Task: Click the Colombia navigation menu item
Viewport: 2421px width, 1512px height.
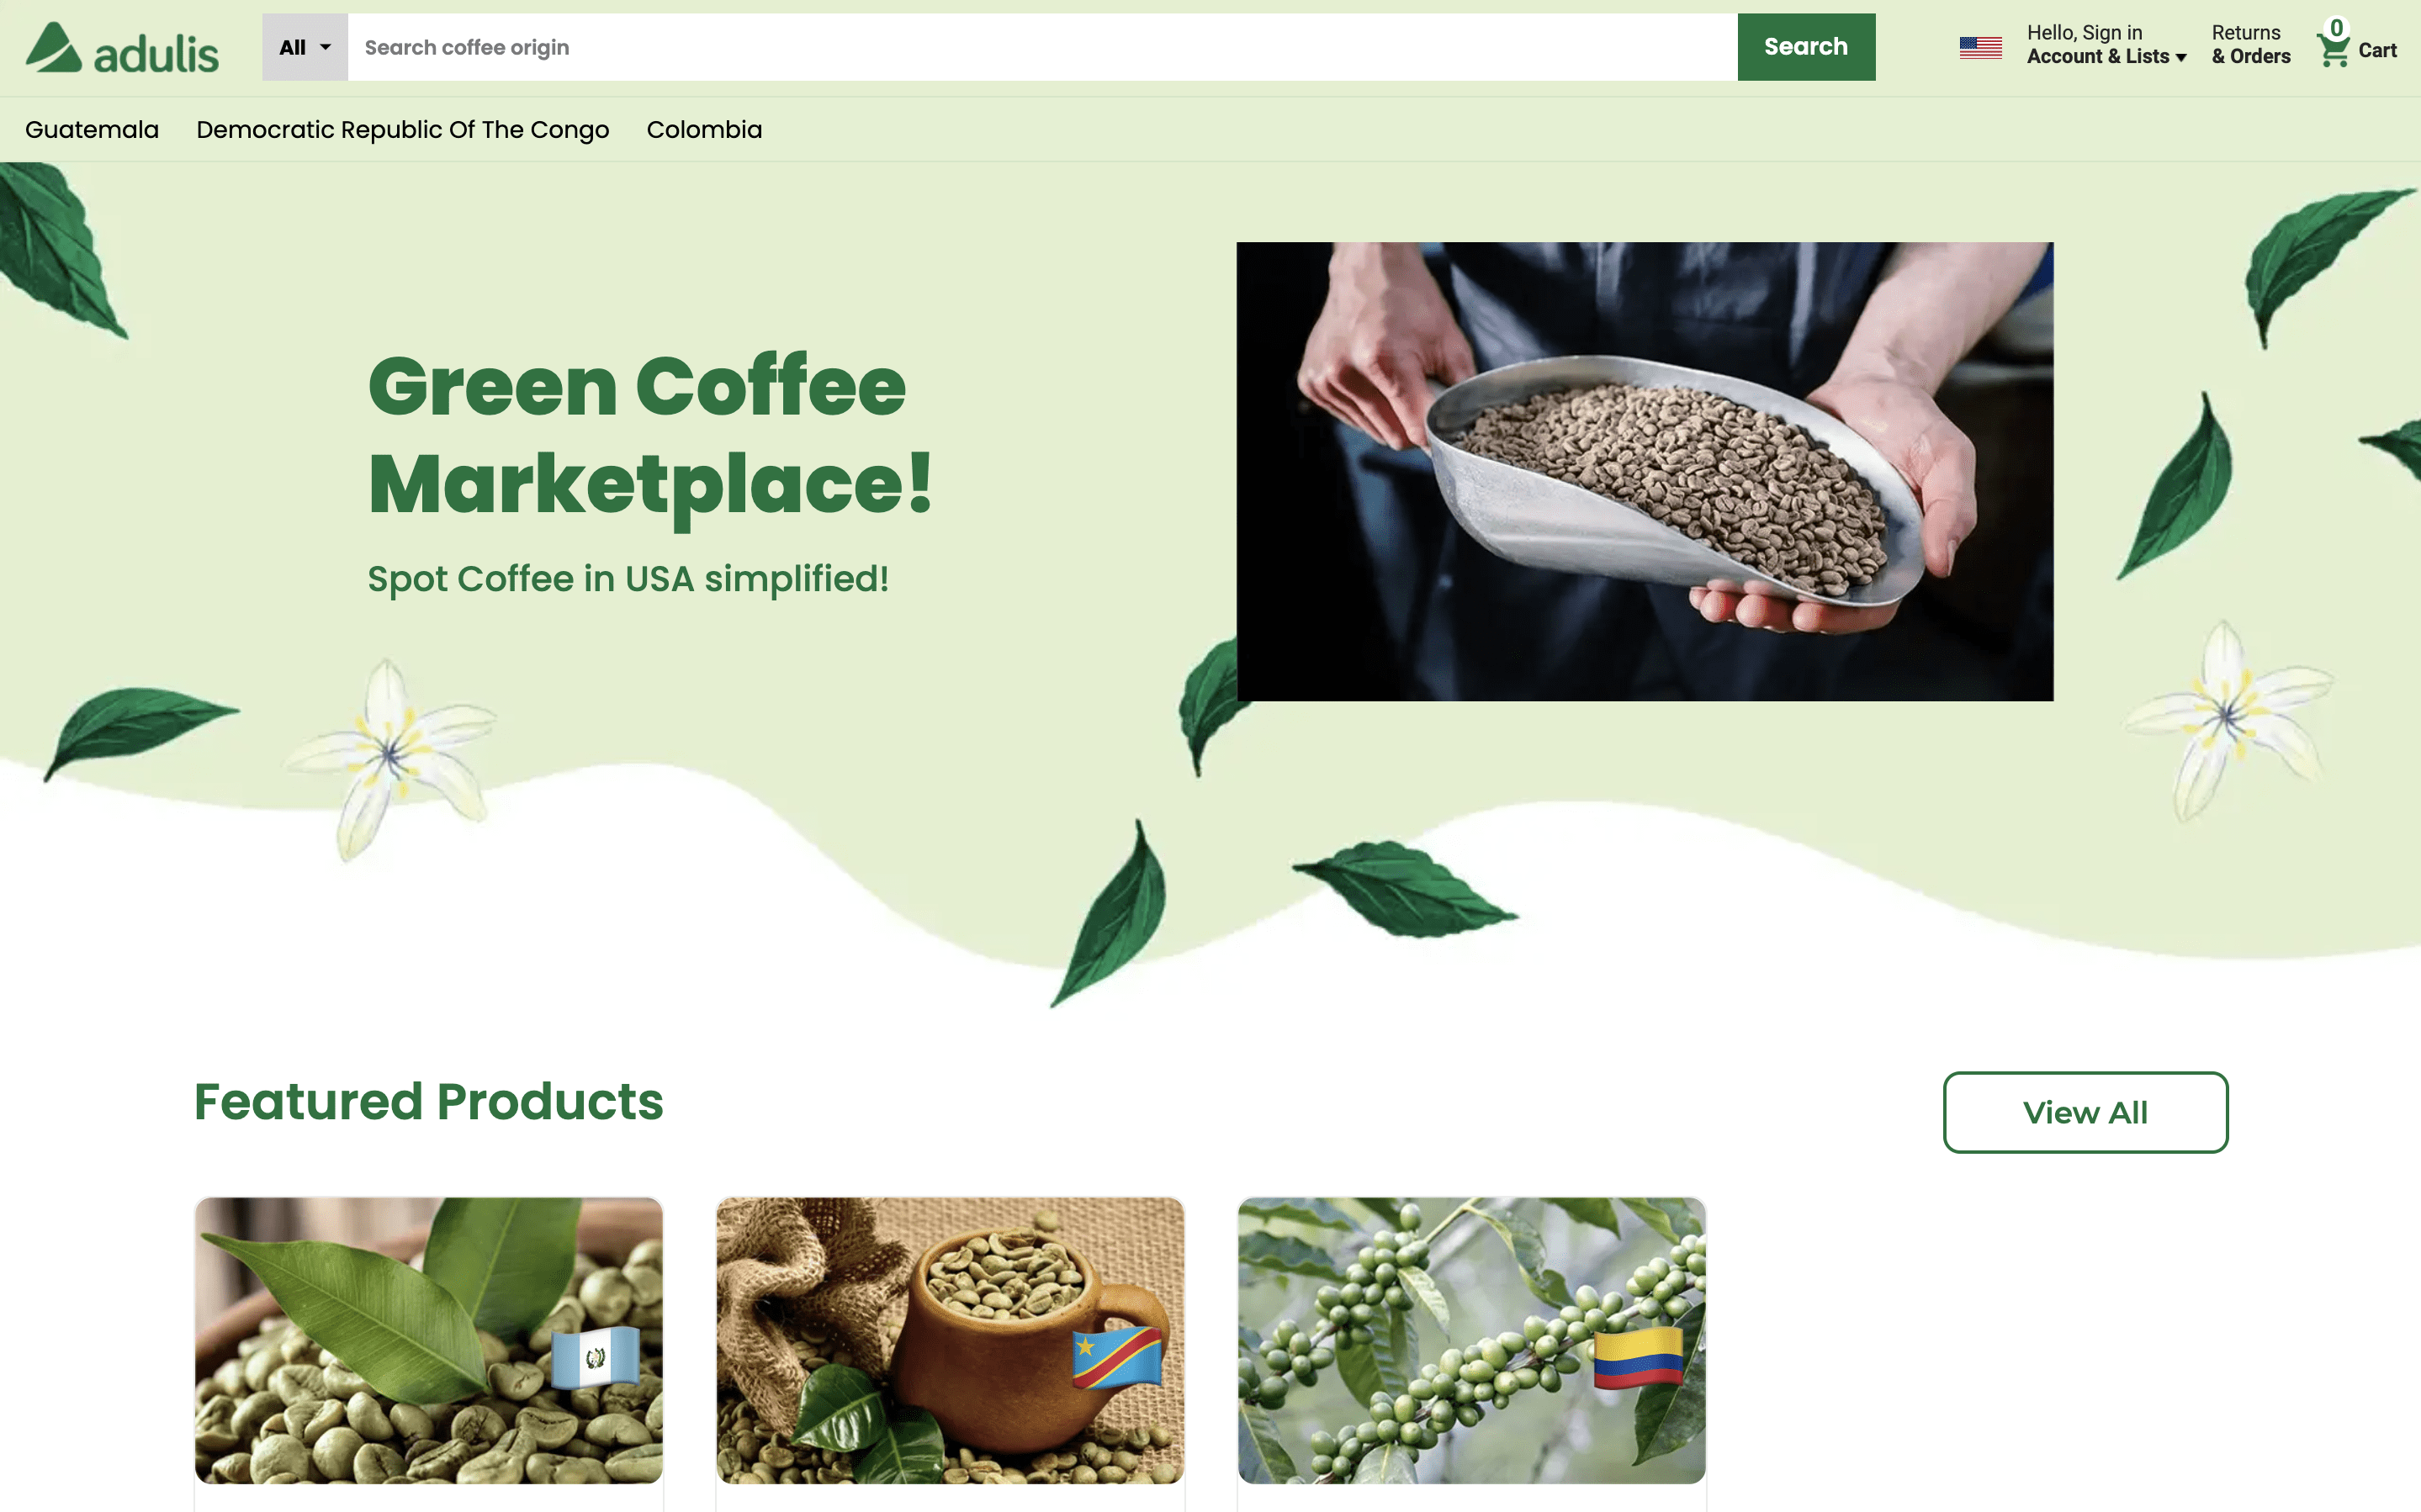Action: (703, 129)
